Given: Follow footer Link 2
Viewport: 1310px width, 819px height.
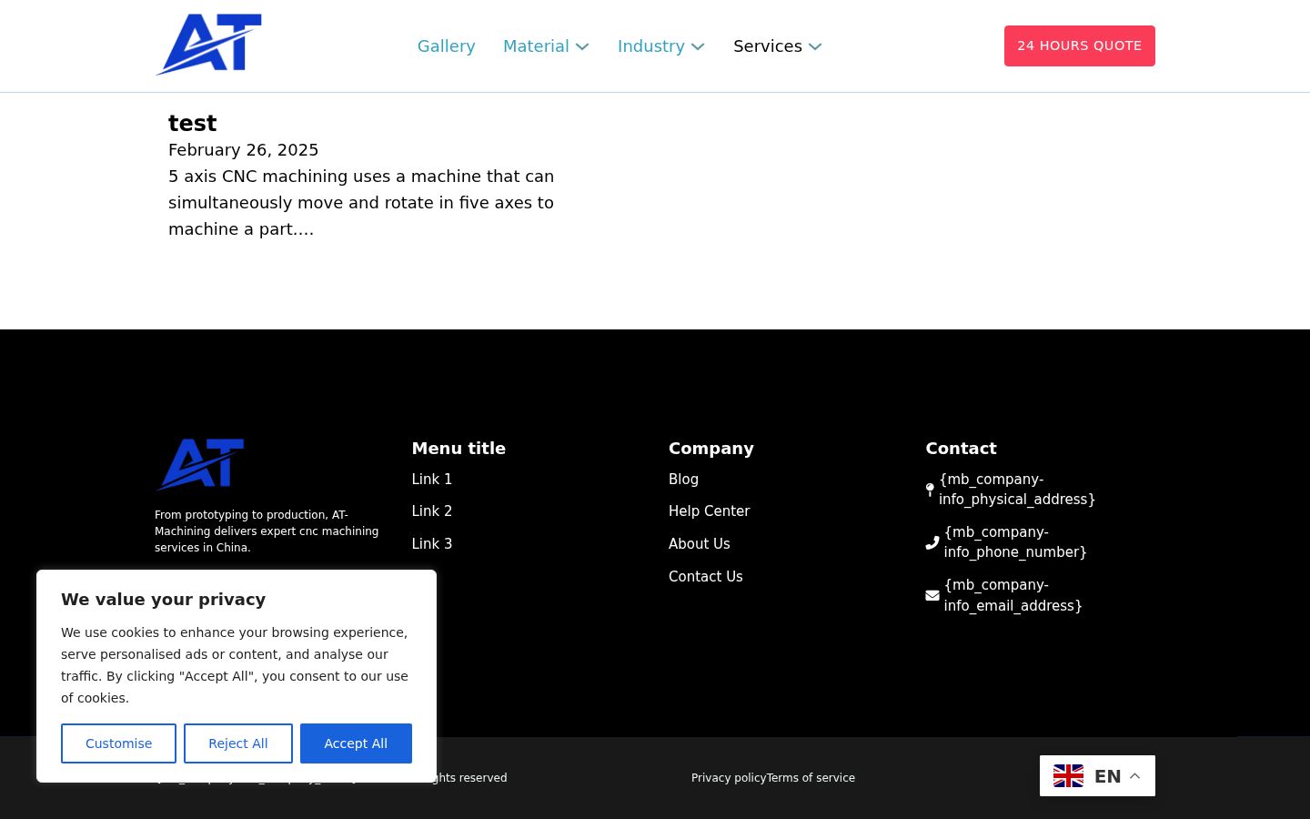Looking at the screenshot, I should click(432, 511).
